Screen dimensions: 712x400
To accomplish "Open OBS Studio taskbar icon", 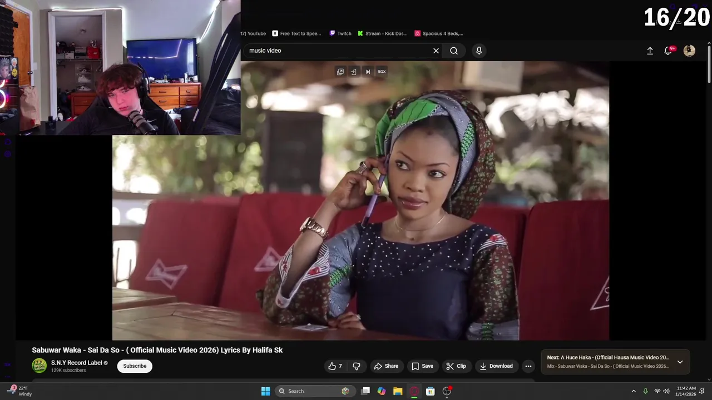I will (x=447, y=391).
